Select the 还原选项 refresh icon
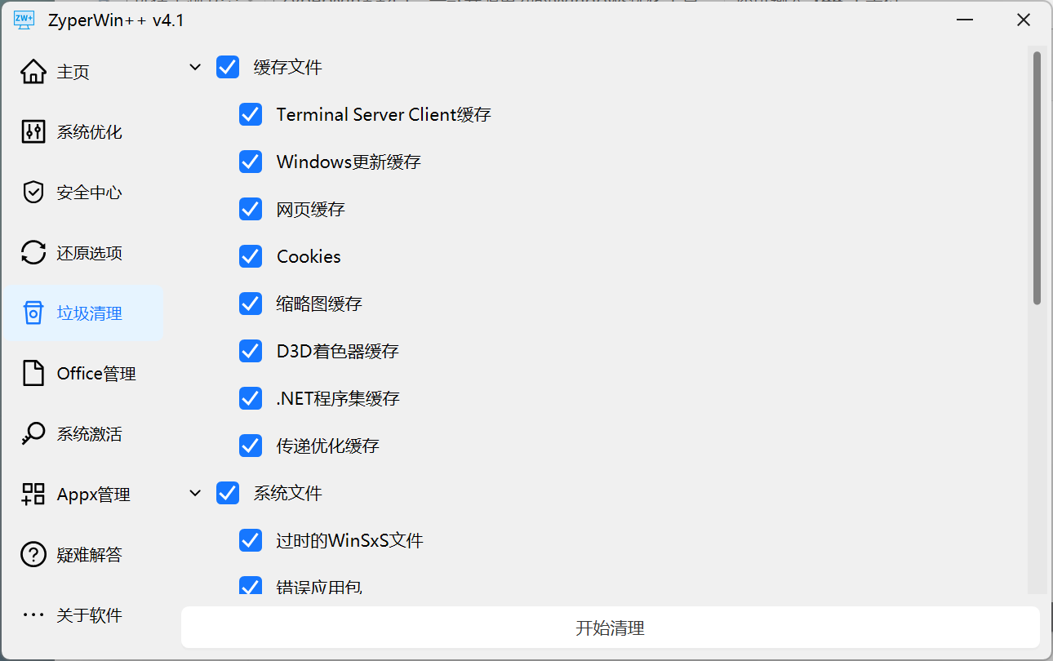Image resolution: width=1053 pixels, height=661 pixels. click(x=33, y=253)
